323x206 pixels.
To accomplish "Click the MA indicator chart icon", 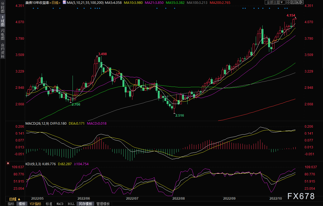I will click(64, 2).
